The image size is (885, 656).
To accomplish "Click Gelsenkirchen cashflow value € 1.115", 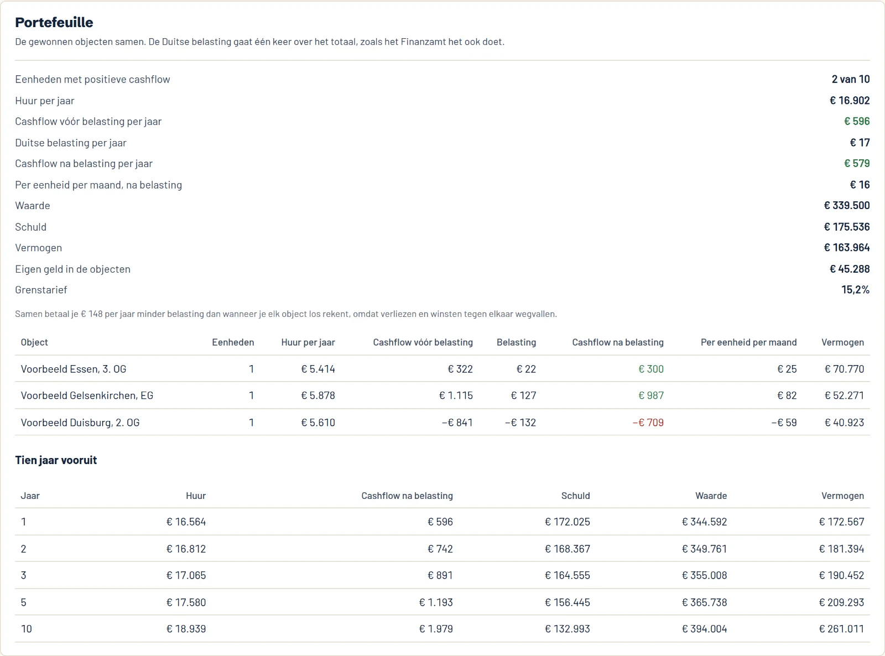I will point(456,395).
